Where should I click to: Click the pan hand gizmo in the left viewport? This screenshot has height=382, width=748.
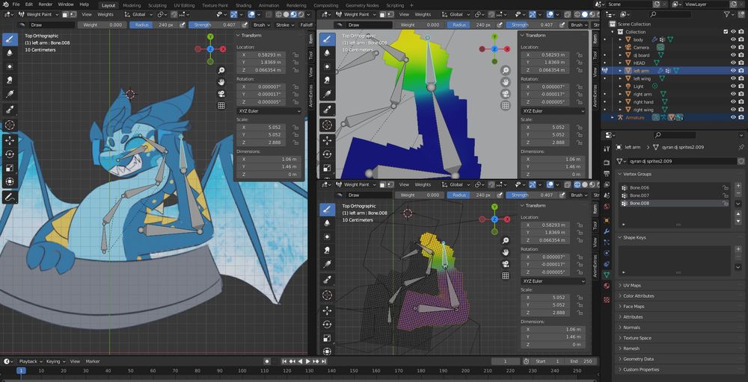click(x=221, y=82)
